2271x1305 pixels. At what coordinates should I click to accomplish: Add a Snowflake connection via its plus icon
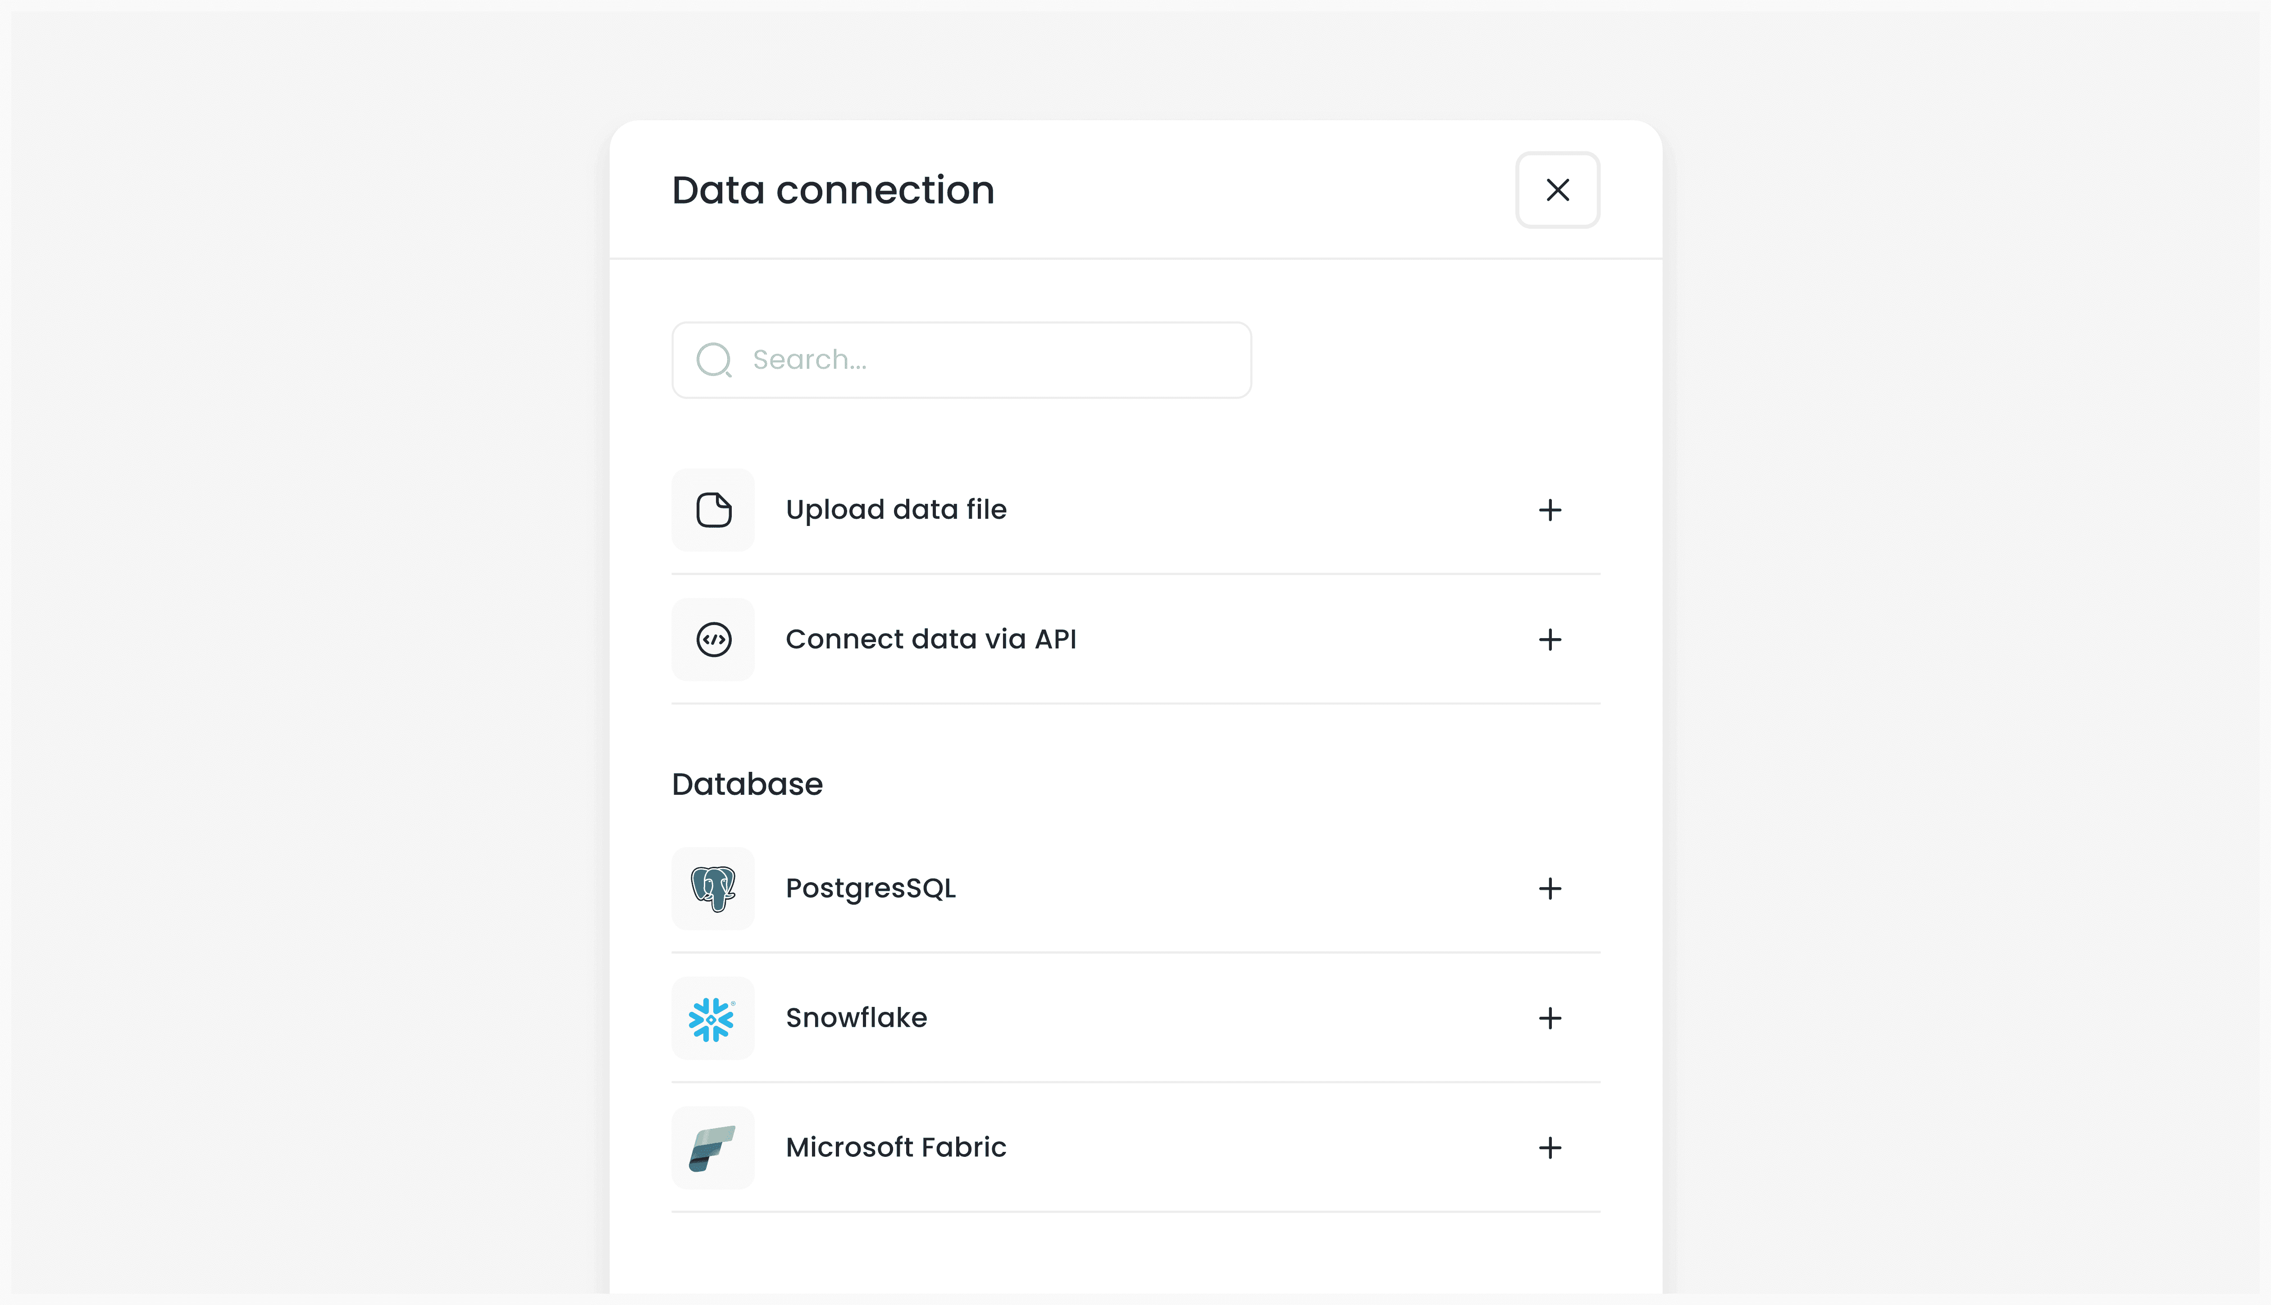click(1550, 1018)
